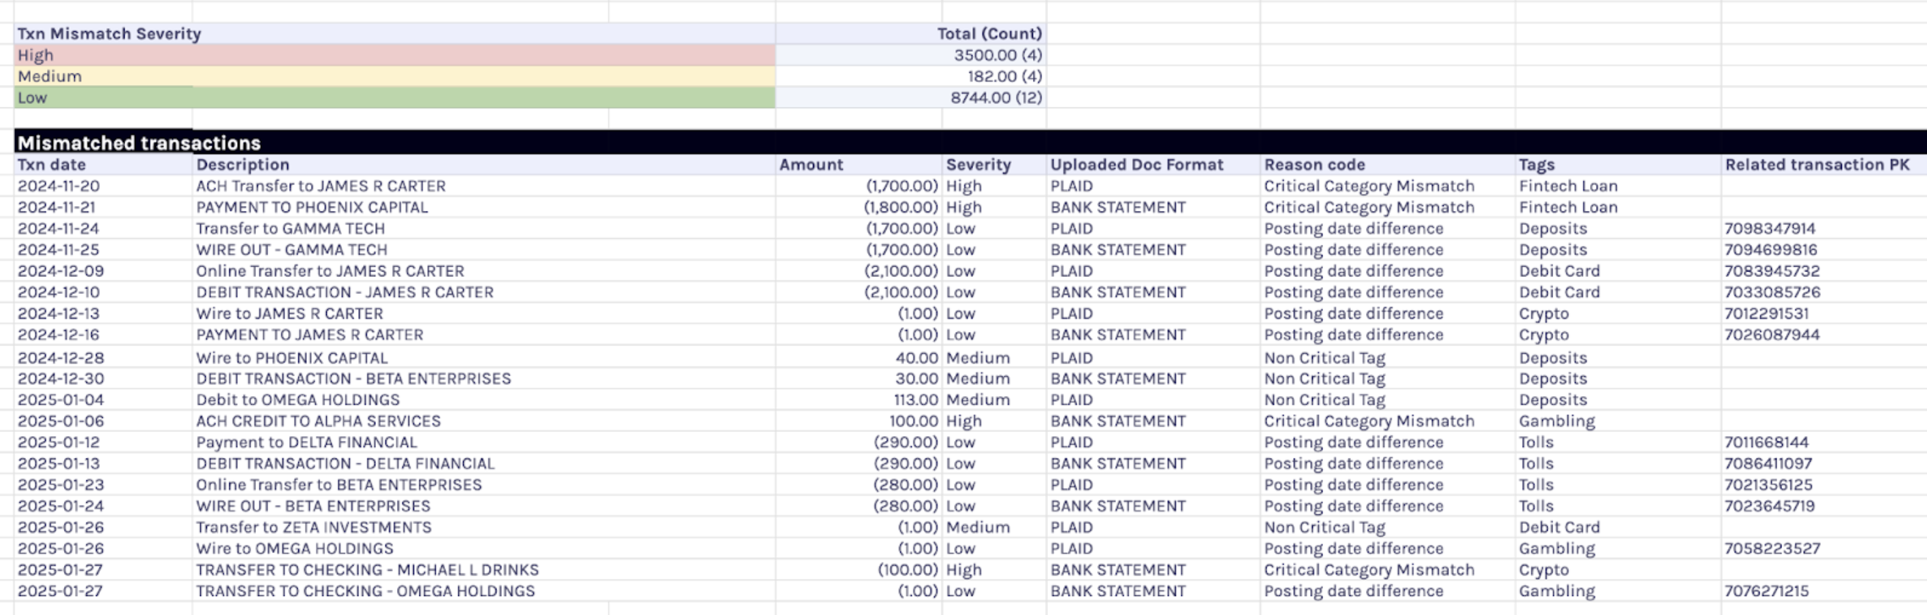This screenshot has height=615, width=1927.
Task: Select the 'Txn Mismatch Severity' header cell
Action: coord(394,33)
